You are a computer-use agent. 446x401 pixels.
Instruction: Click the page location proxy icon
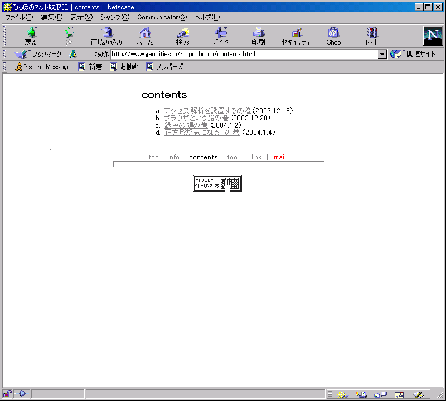click(x=73, y=54)
